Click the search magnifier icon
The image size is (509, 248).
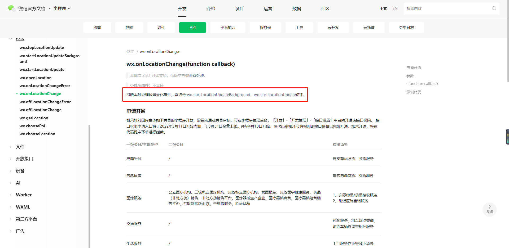pos(494,8)
